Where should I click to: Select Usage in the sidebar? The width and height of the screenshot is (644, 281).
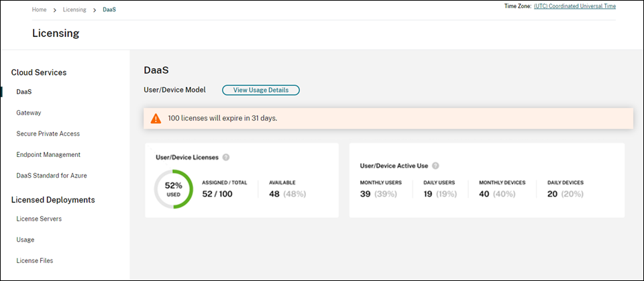click(25, 239)
